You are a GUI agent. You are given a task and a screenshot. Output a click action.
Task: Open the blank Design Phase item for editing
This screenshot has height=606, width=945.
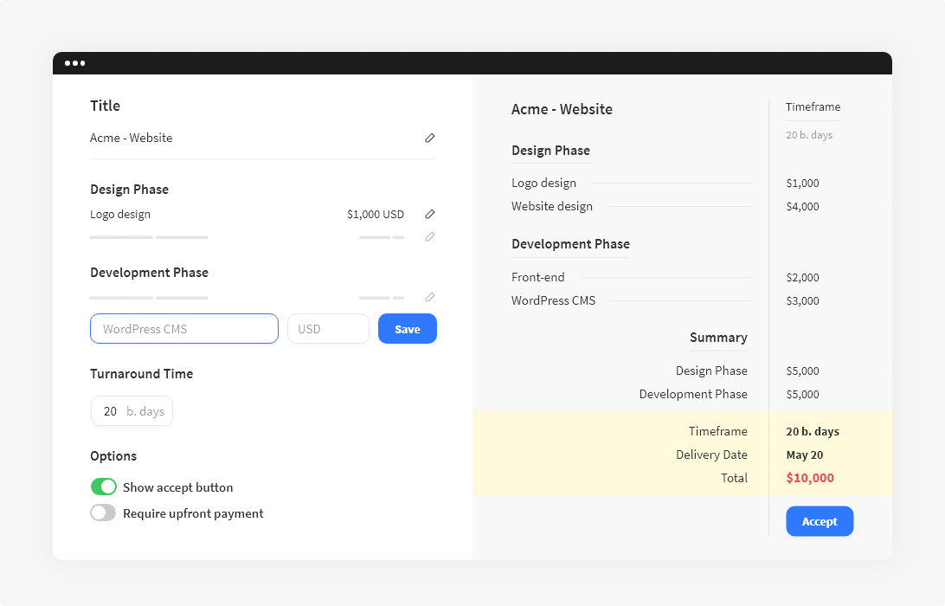click(430, 236)
